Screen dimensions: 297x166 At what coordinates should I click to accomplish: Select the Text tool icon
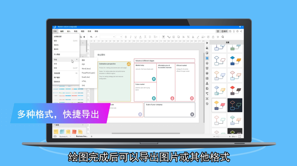[x=164, y=37]
